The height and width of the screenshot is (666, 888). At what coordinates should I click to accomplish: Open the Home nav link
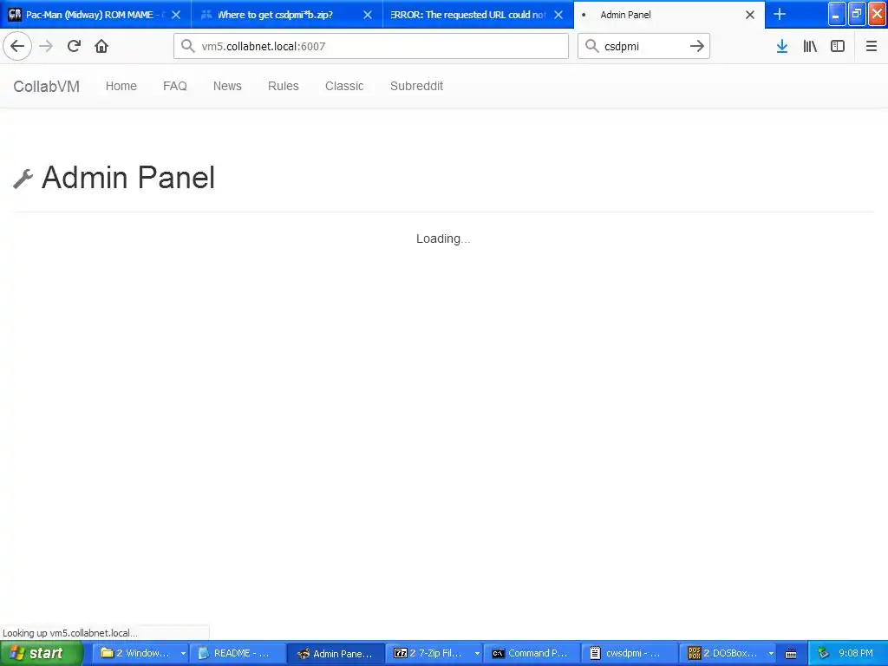(x=121, y=86)
